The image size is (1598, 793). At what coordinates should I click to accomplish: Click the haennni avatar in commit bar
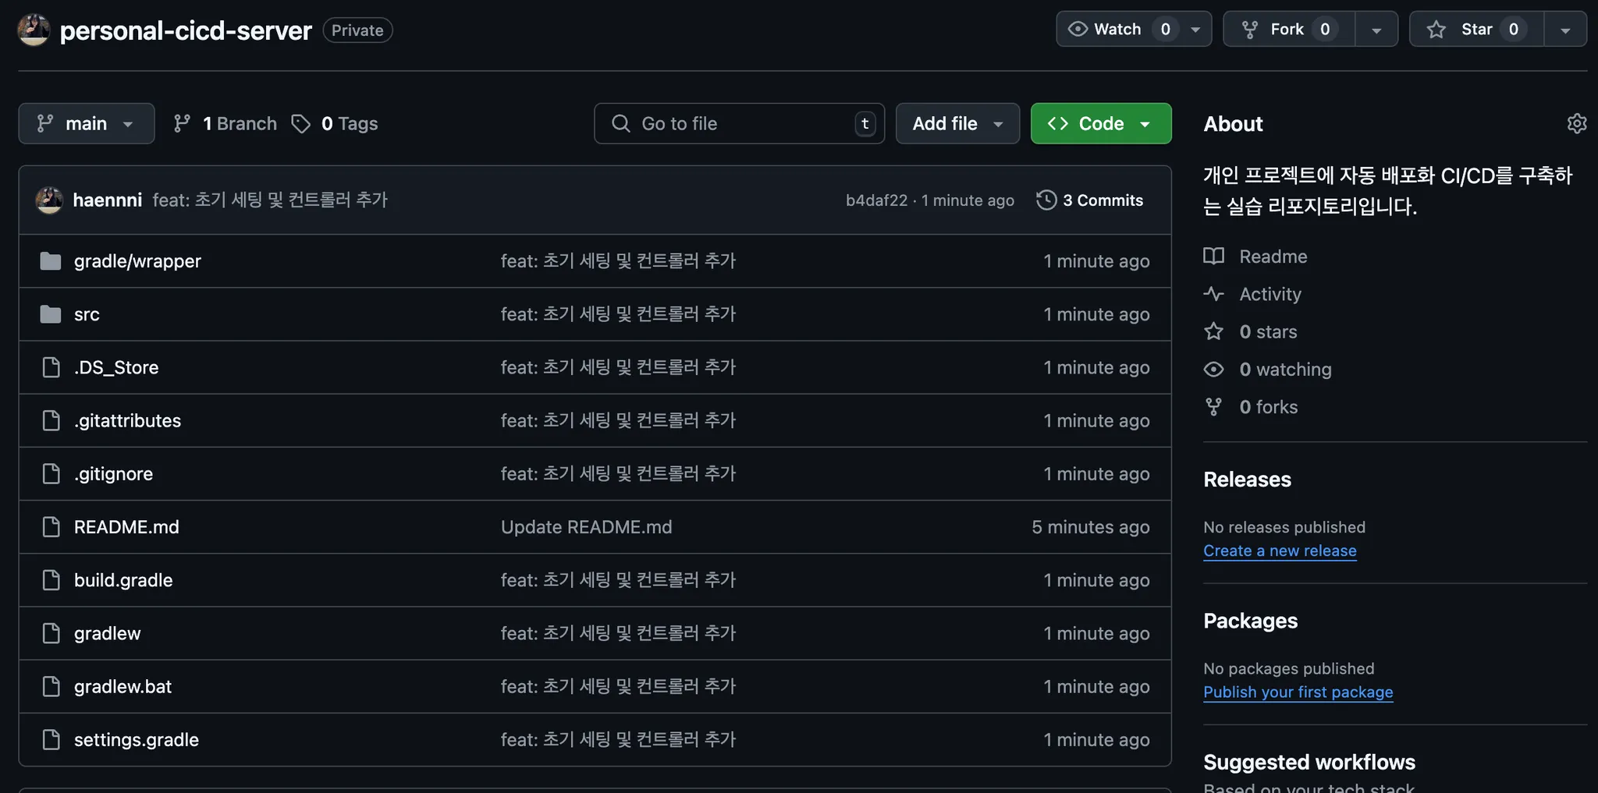49,200
